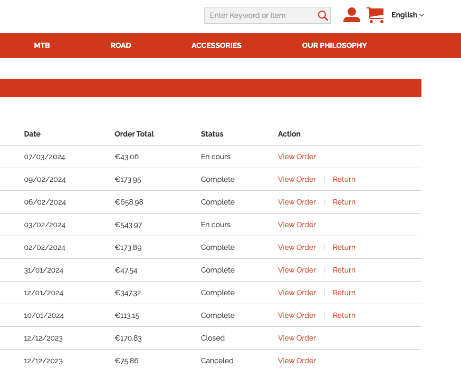Open the ACCESSORIES menu
Screen dimensions: 461x368
216,45
